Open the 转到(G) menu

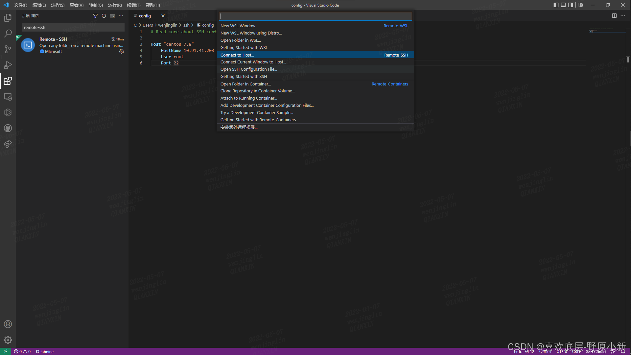96,5
